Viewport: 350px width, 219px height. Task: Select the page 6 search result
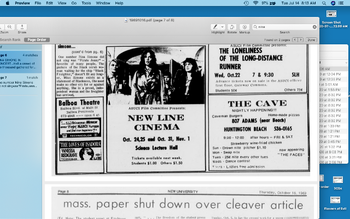tap(21, 61)
